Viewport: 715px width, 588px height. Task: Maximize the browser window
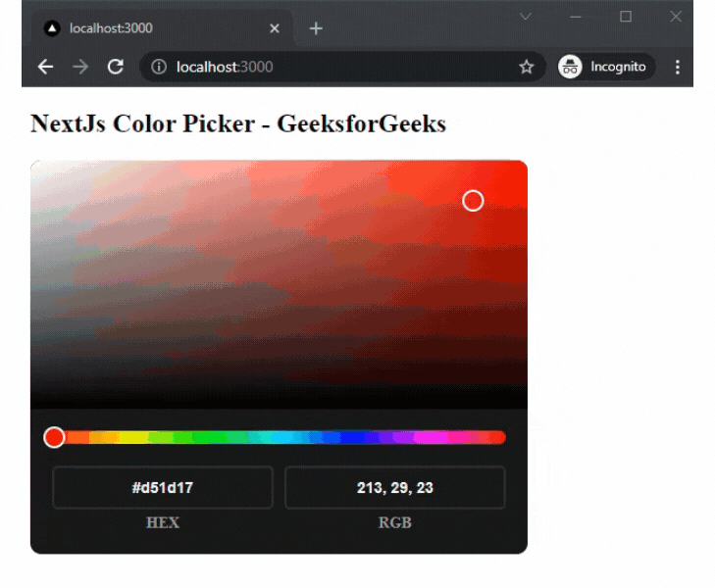[626, 17]
